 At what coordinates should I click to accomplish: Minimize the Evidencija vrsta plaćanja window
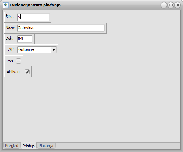164,5
